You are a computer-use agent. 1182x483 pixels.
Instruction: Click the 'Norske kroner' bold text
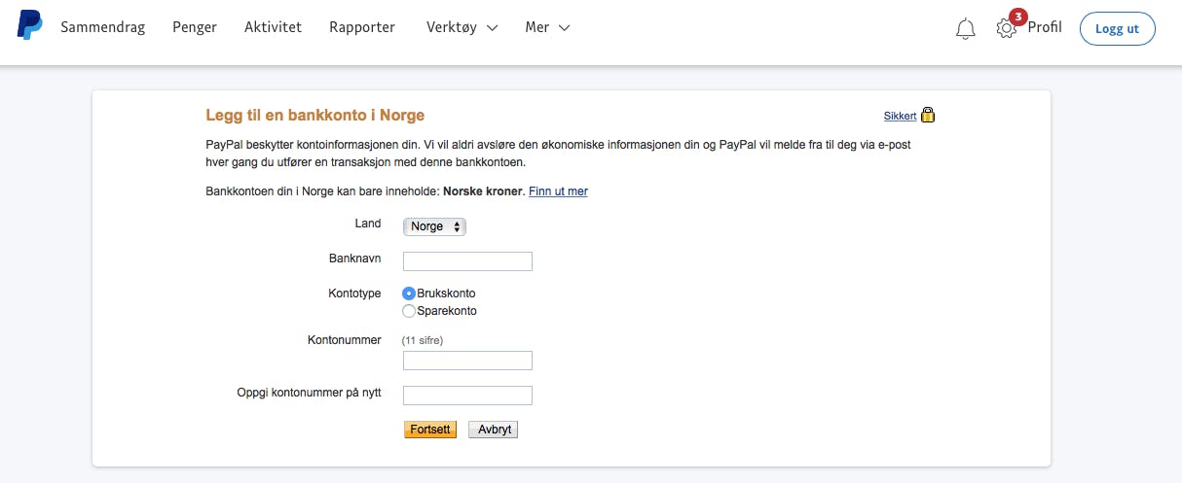483,191
